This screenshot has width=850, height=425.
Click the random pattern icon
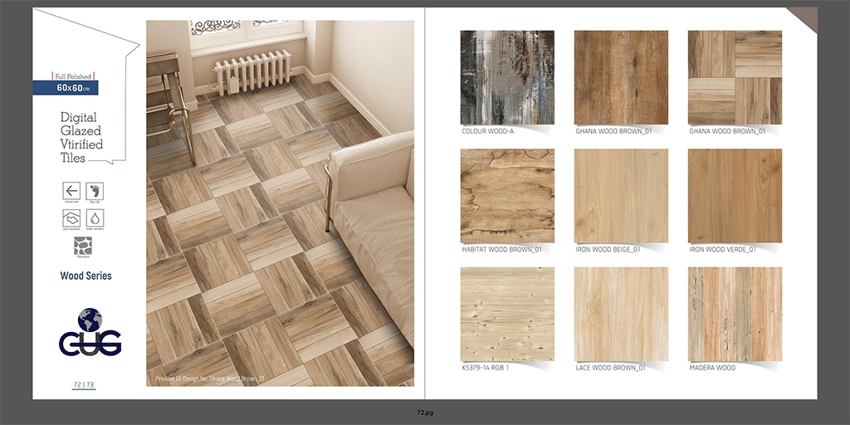(83, 247)
